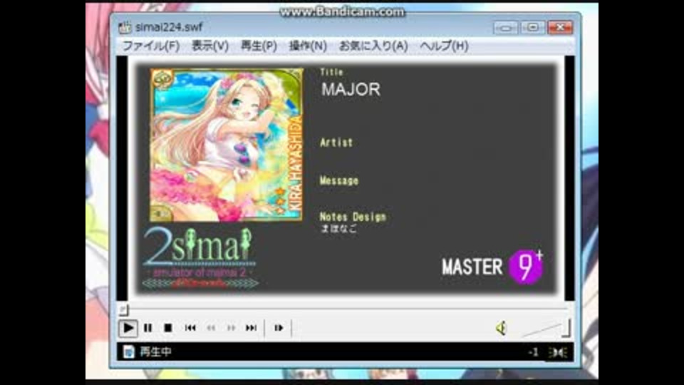Image resolution: width=684 pixels, height=385 pixels.
Task: Mute audio via the speaker icon
Action: [501, 328]
